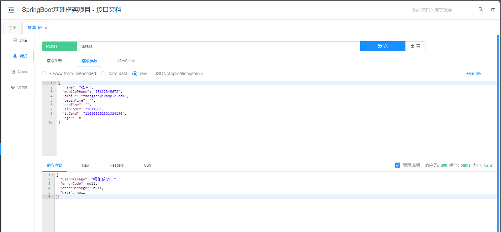This screenshot has height=232, width=501.
Task: Select the form-data radio button
Action: [x=103, y=74]
